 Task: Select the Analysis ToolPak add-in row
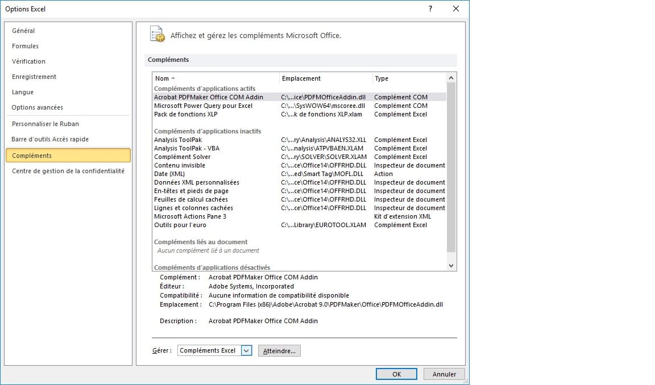coord(300,140)
